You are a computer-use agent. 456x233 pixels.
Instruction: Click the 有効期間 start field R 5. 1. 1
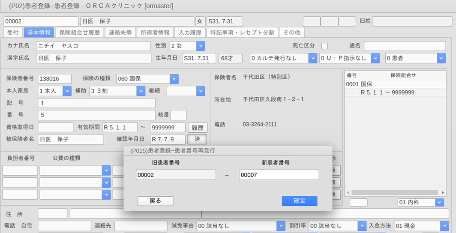click(x=120, y=127)
